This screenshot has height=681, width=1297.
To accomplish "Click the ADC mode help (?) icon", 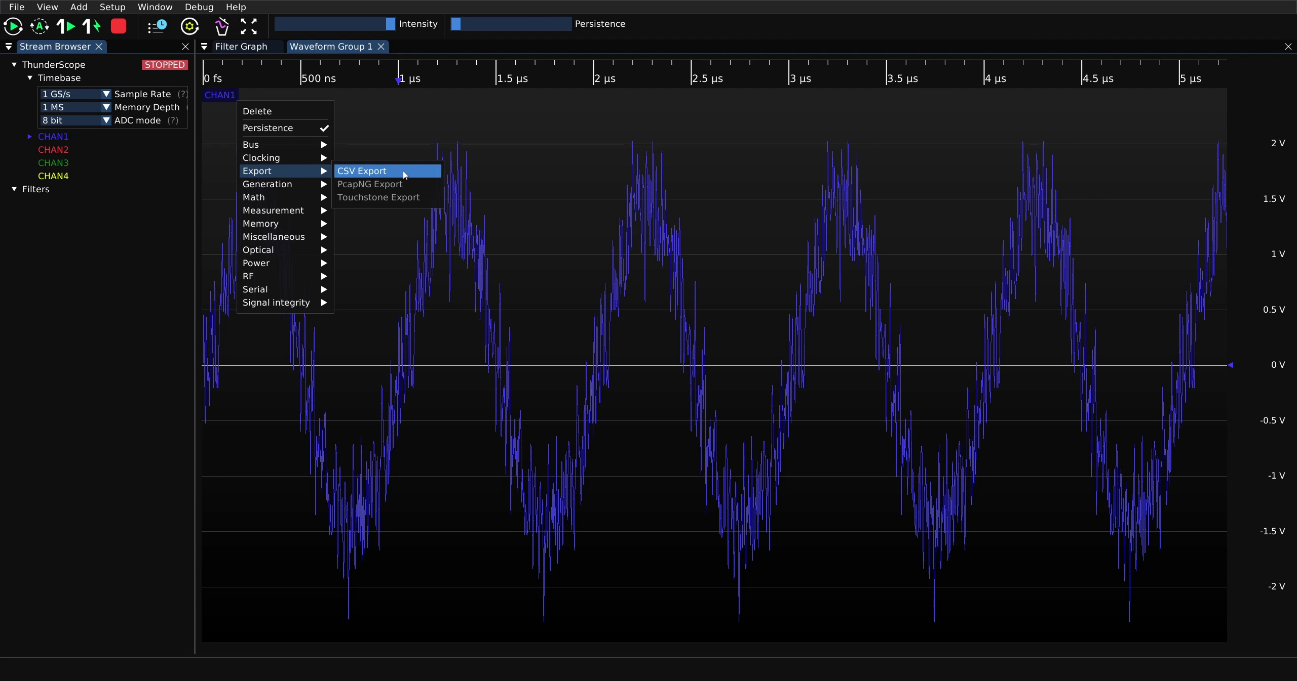I will (173, 120).
